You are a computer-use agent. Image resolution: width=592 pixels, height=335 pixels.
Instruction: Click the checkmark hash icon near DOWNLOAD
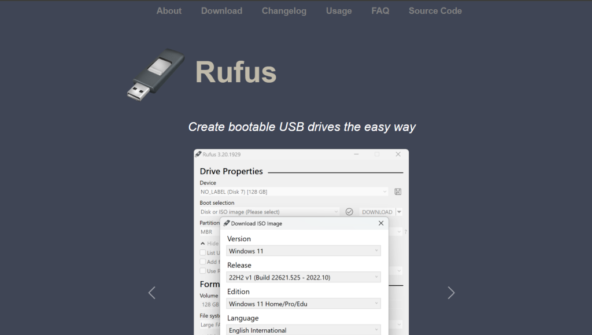349,212
